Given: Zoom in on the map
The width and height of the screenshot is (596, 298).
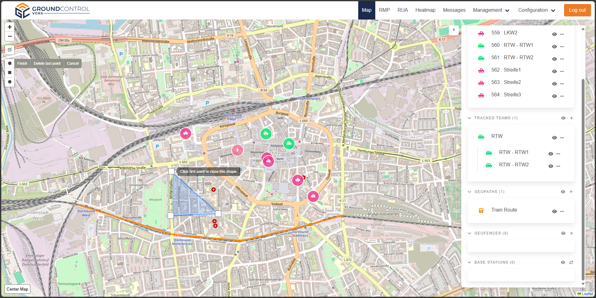Looking at the screenshot, I should point(10,27).
